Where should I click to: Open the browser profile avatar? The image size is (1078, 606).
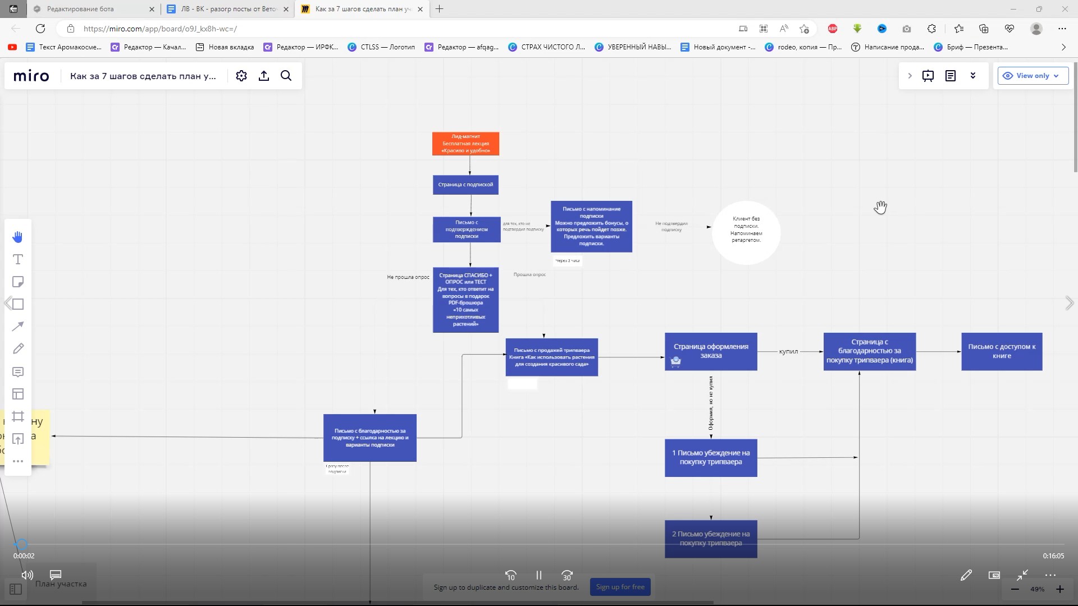[1036, 29]
